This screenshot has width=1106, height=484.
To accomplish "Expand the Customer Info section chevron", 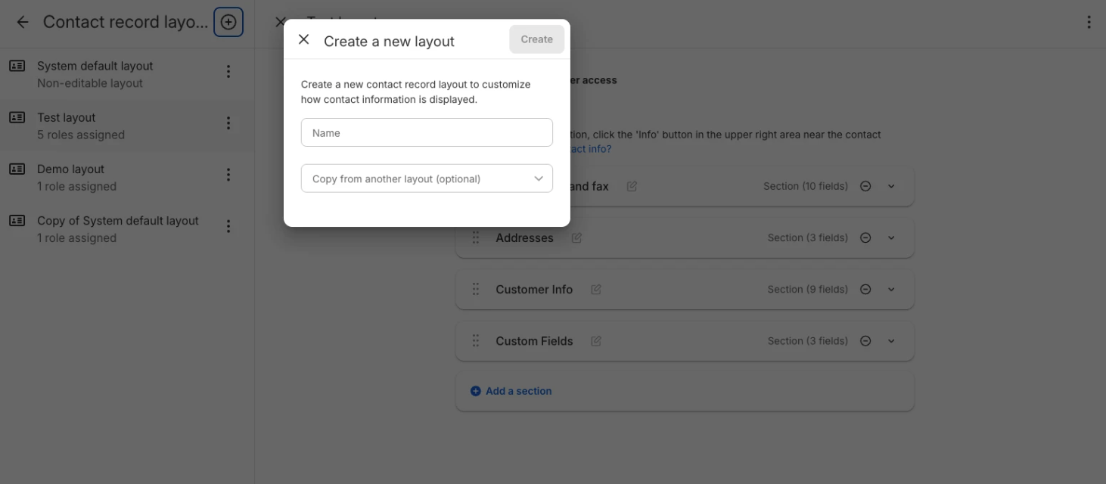I will pos(891,289).
